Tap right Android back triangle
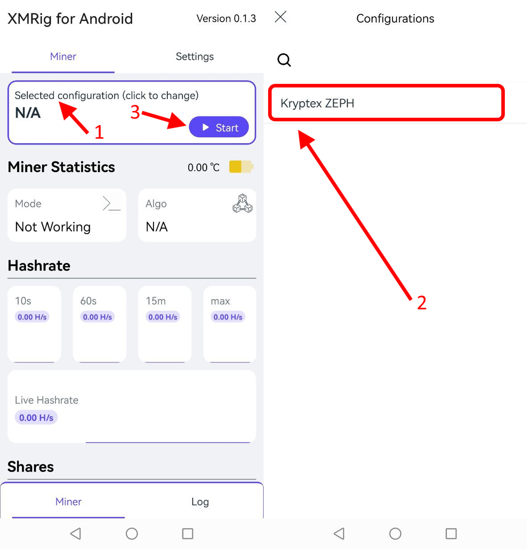Screen dimensions: 527x549 [x=339, y=533]
